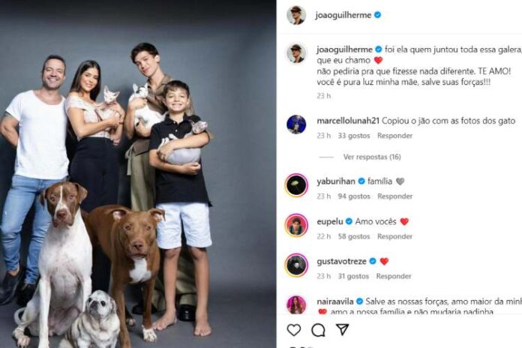
Task: Reply to marcellolunah21's comment
Action: 394,136
